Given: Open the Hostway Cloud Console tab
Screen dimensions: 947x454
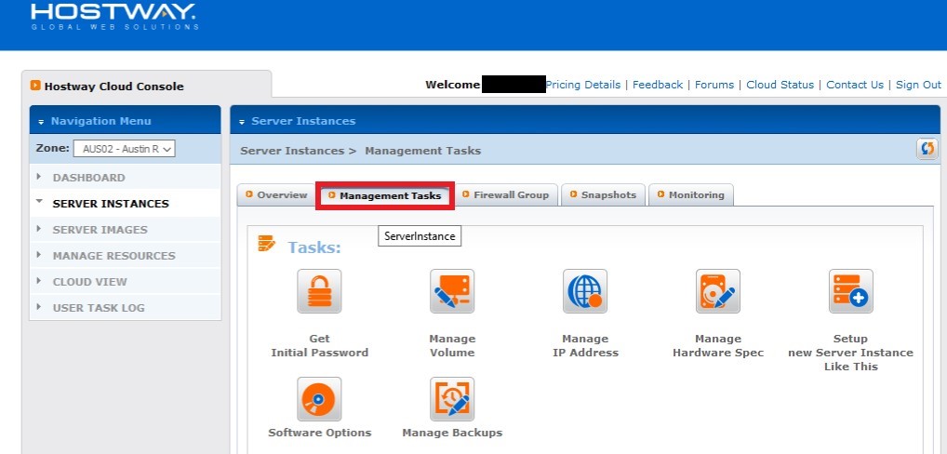Looking at the screenshot, I should [146, 86].
